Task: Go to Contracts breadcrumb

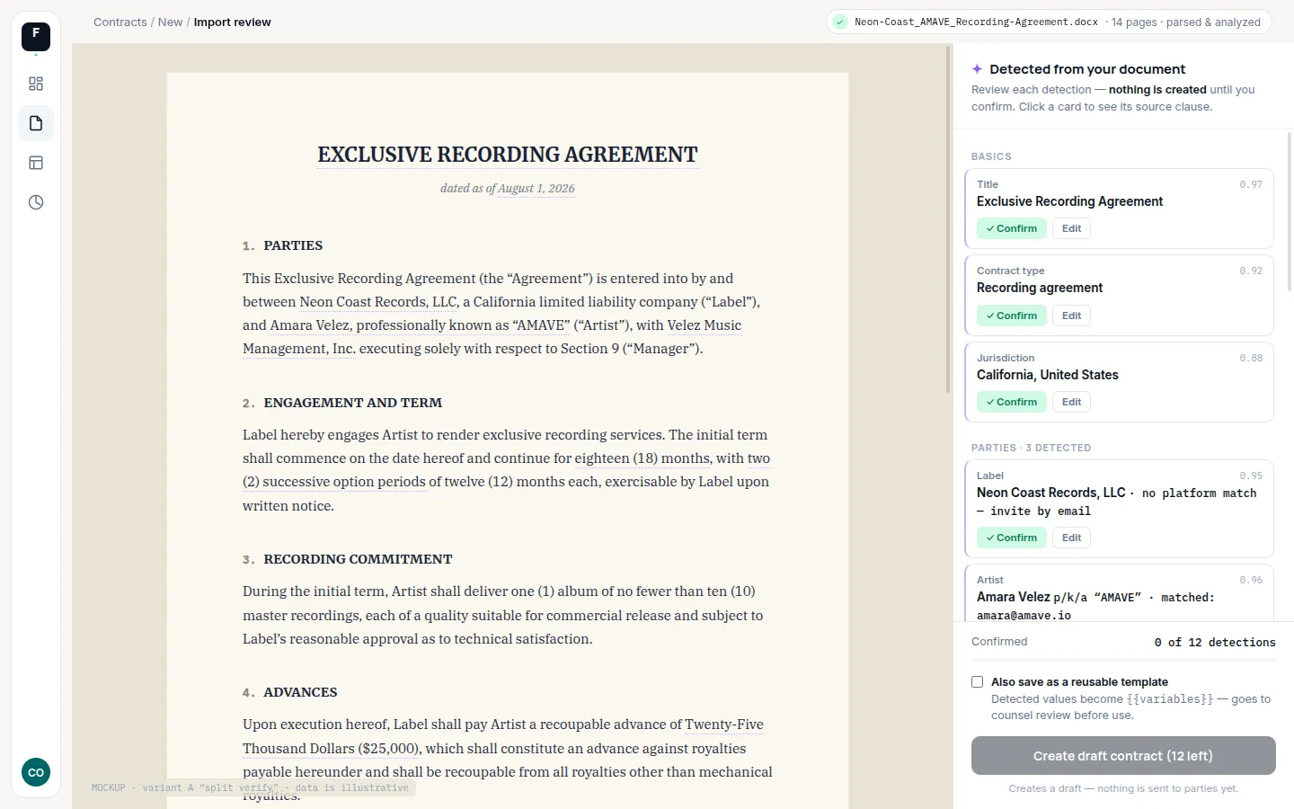Action: pos(120,22)
